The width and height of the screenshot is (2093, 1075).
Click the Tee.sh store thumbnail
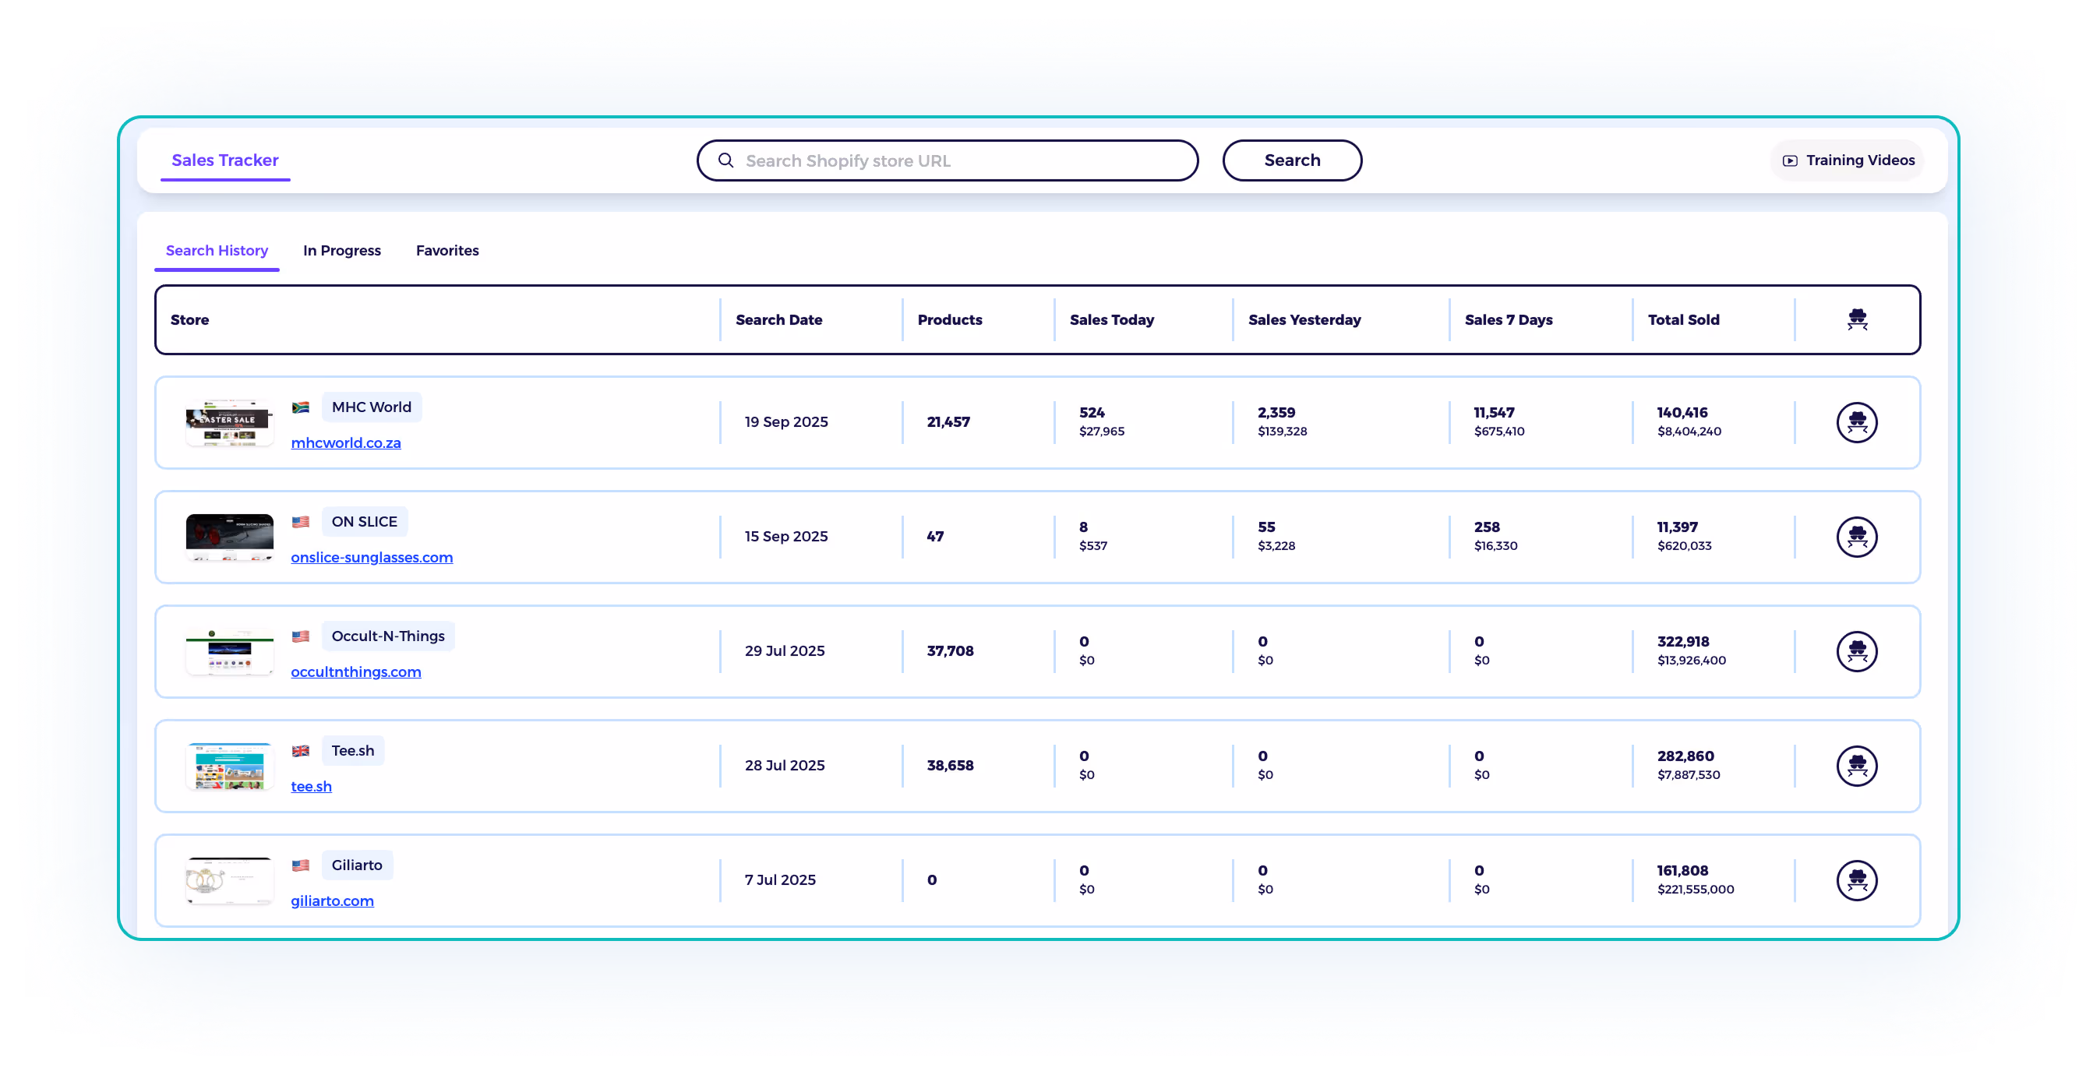click(229, 767)
